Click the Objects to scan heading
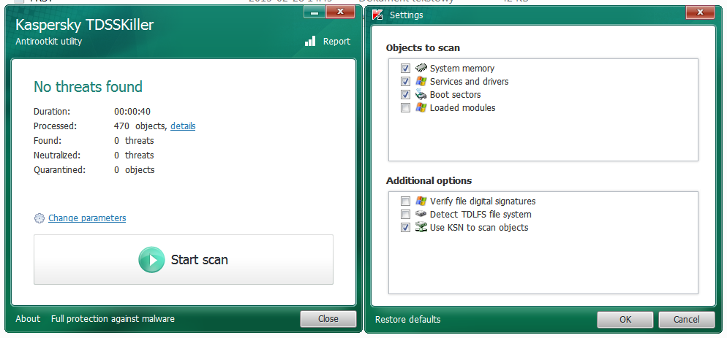The height and width of the screenshot is (338, 727). tap(423, 47)
